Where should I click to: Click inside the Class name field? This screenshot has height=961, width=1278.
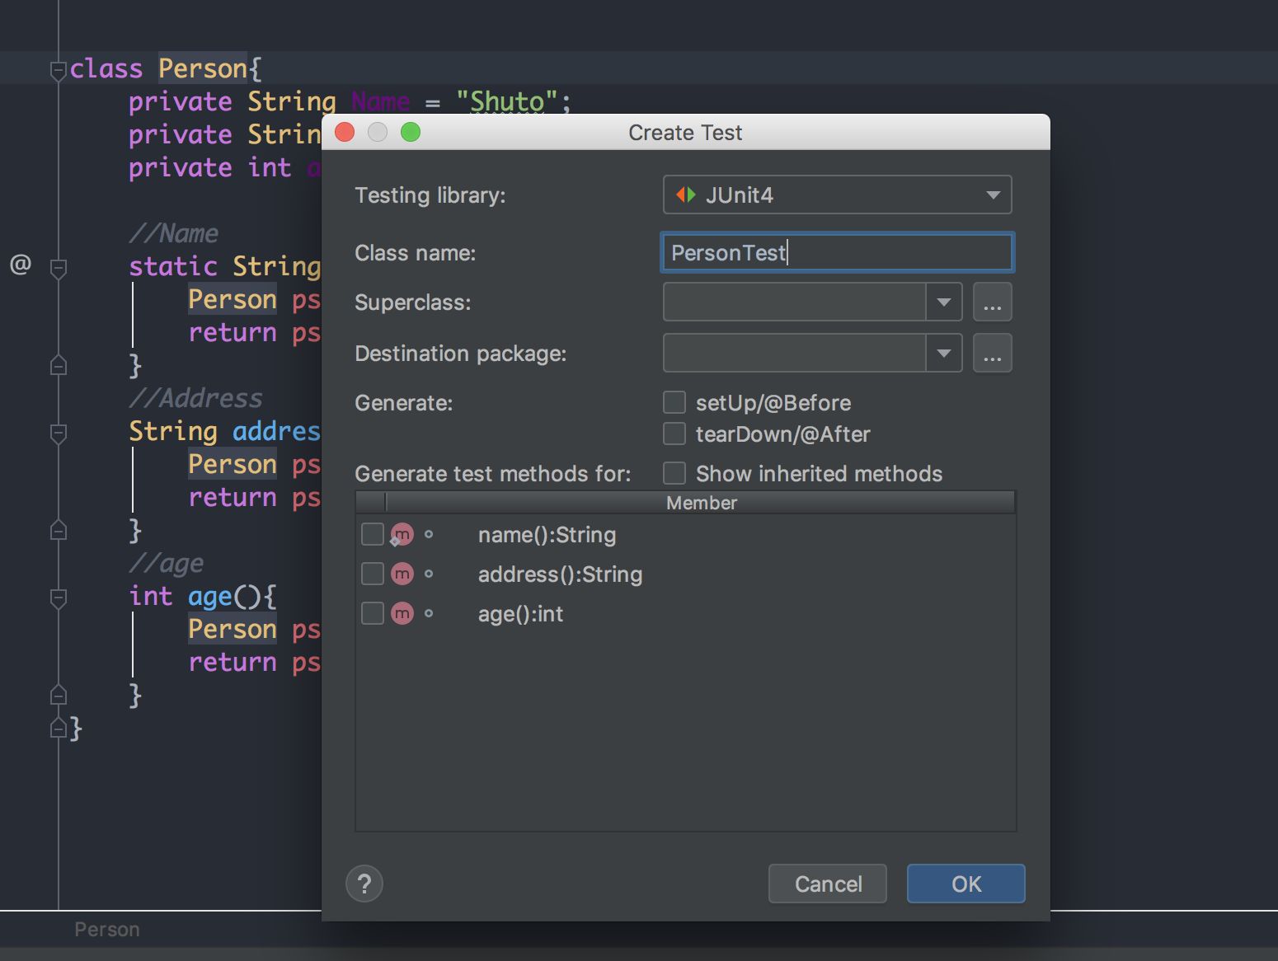coord(836,252)
